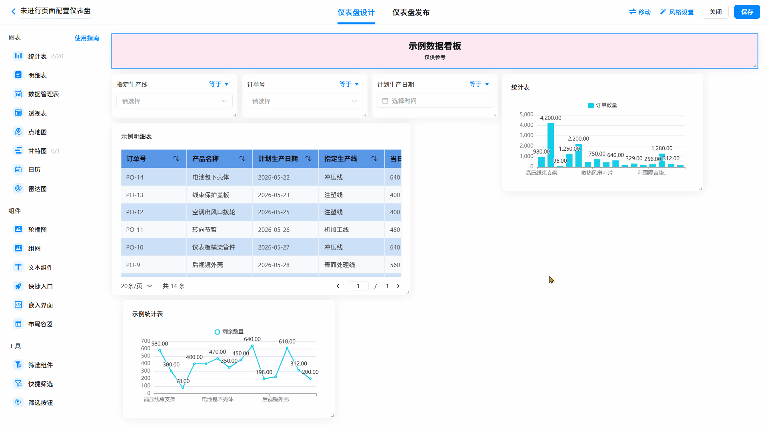The image size is (767, 431).
Task: Open 等于 operator dropdown for 指定生产线
Action: point(219,84)
